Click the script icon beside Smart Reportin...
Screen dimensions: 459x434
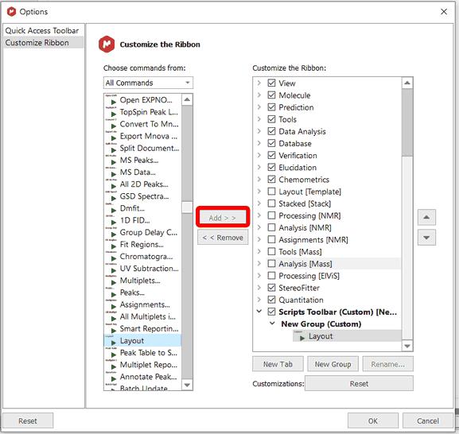(x=111, y=329)
